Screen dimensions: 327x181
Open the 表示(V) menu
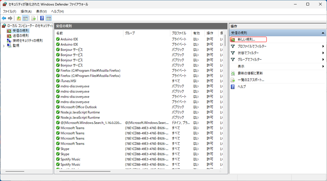point(41,12)
